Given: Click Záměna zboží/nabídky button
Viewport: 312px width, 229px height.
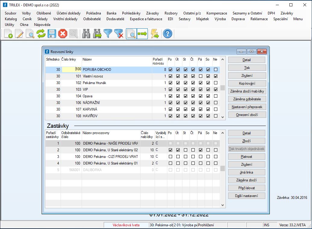Looking at the screenshot, I should [x=247, y=91].
